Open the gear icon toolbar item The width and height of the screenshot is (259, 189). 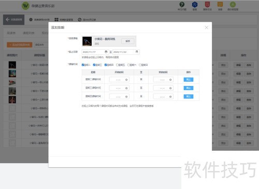coord(39,20)
